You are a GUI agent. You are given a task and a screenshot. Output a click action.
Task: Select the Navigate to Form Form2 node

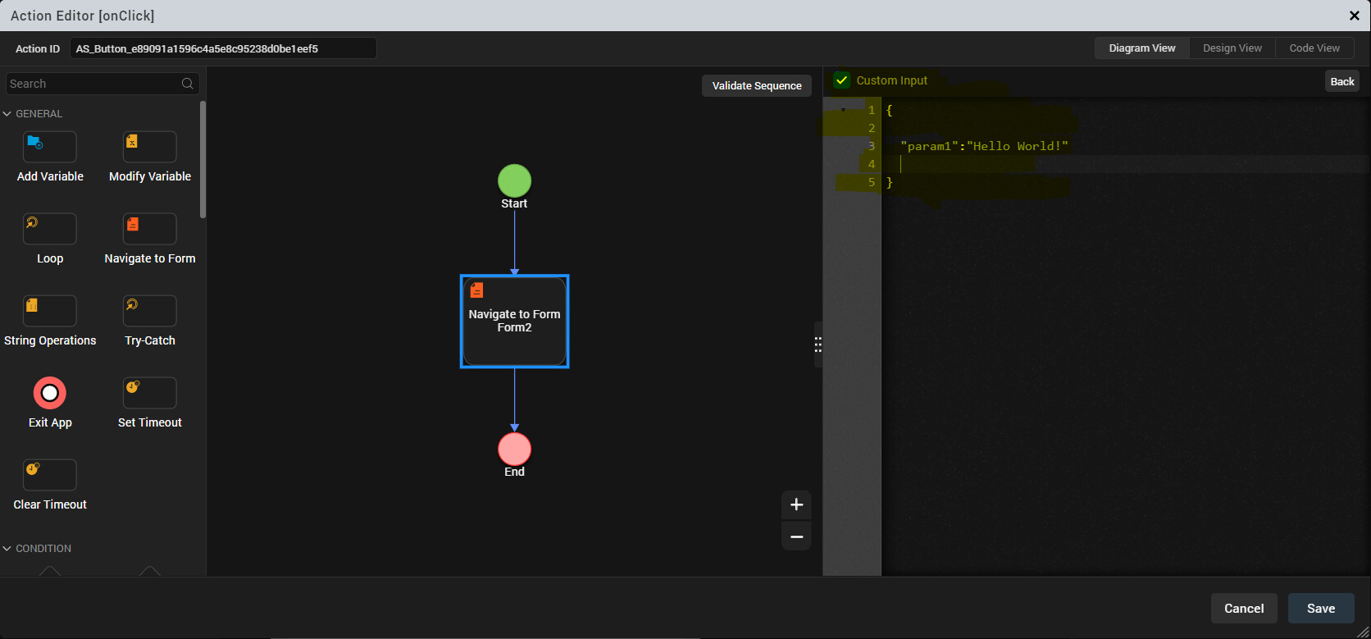(514, 322)
